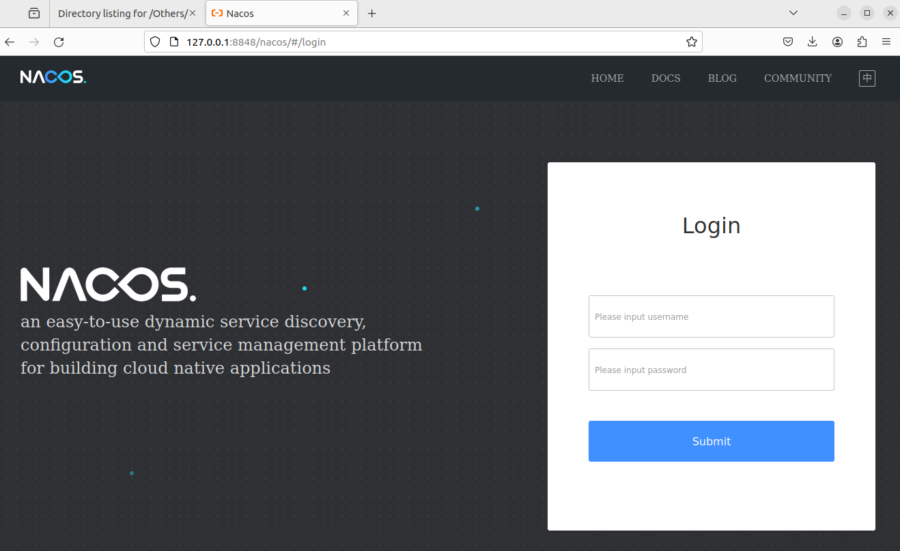Click the Login heading text

[712, 226]
